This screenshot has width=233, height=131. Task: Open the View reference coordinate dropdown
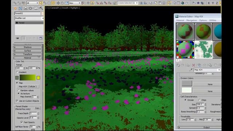pyautogui.click(x=75, y=3)
